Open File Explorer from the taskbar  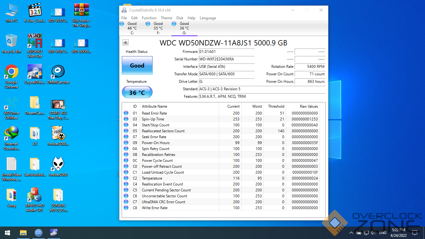click(23, 233)
